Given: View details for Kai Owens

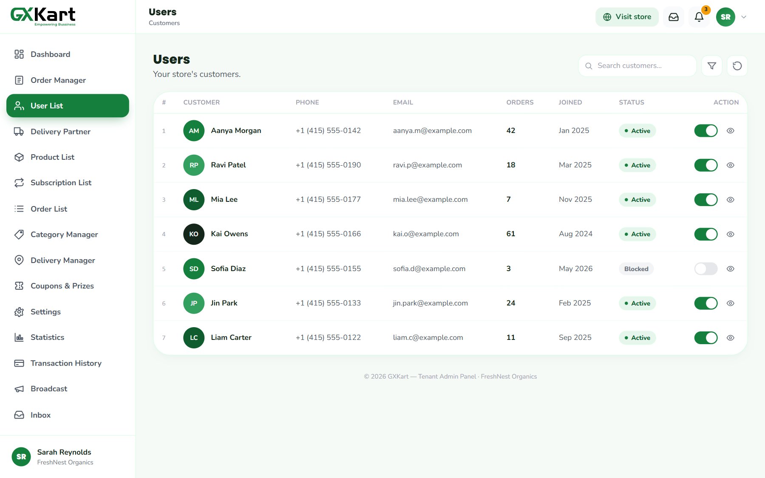Looking at the screenshot, I should coord(731,234).
